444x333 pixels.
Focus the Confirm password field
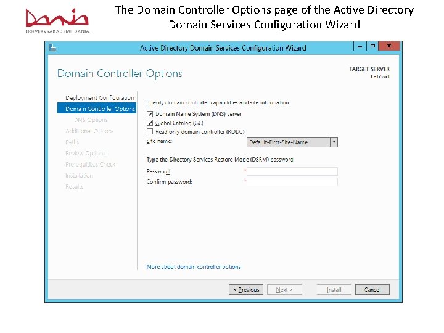[292, 182]
